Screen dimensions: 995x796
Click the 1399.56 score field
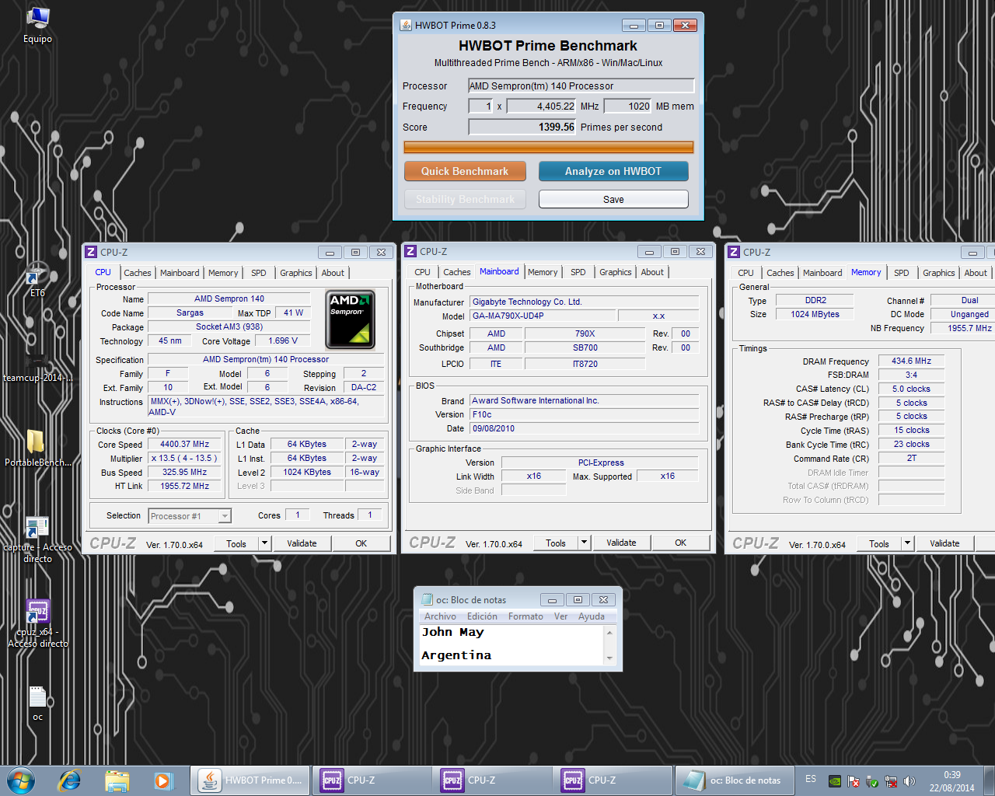pos(522,127)
